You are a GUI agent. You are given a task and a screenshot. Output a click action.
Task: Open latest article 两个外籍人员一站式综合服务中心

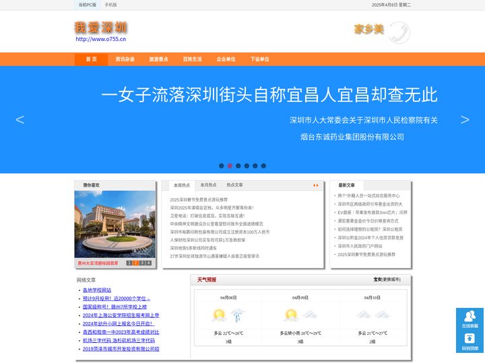[x=368, y=196]
